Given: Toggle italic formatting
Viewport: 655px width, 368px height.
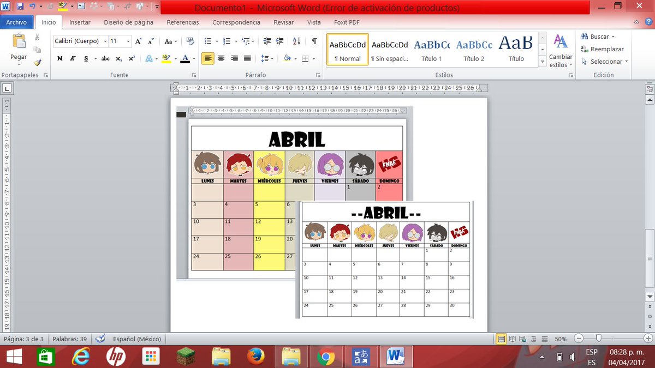Looking at the screenshot, I should [72, 58].
